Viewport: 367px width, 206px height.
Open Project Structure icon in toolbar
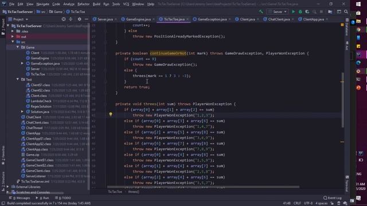(x=330, y=11)
